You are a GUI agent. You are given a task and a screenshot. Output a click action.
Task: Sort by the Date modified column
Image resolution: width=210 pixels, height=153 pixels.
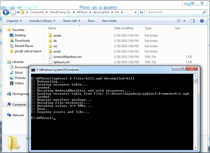click(x=124, y=28)
